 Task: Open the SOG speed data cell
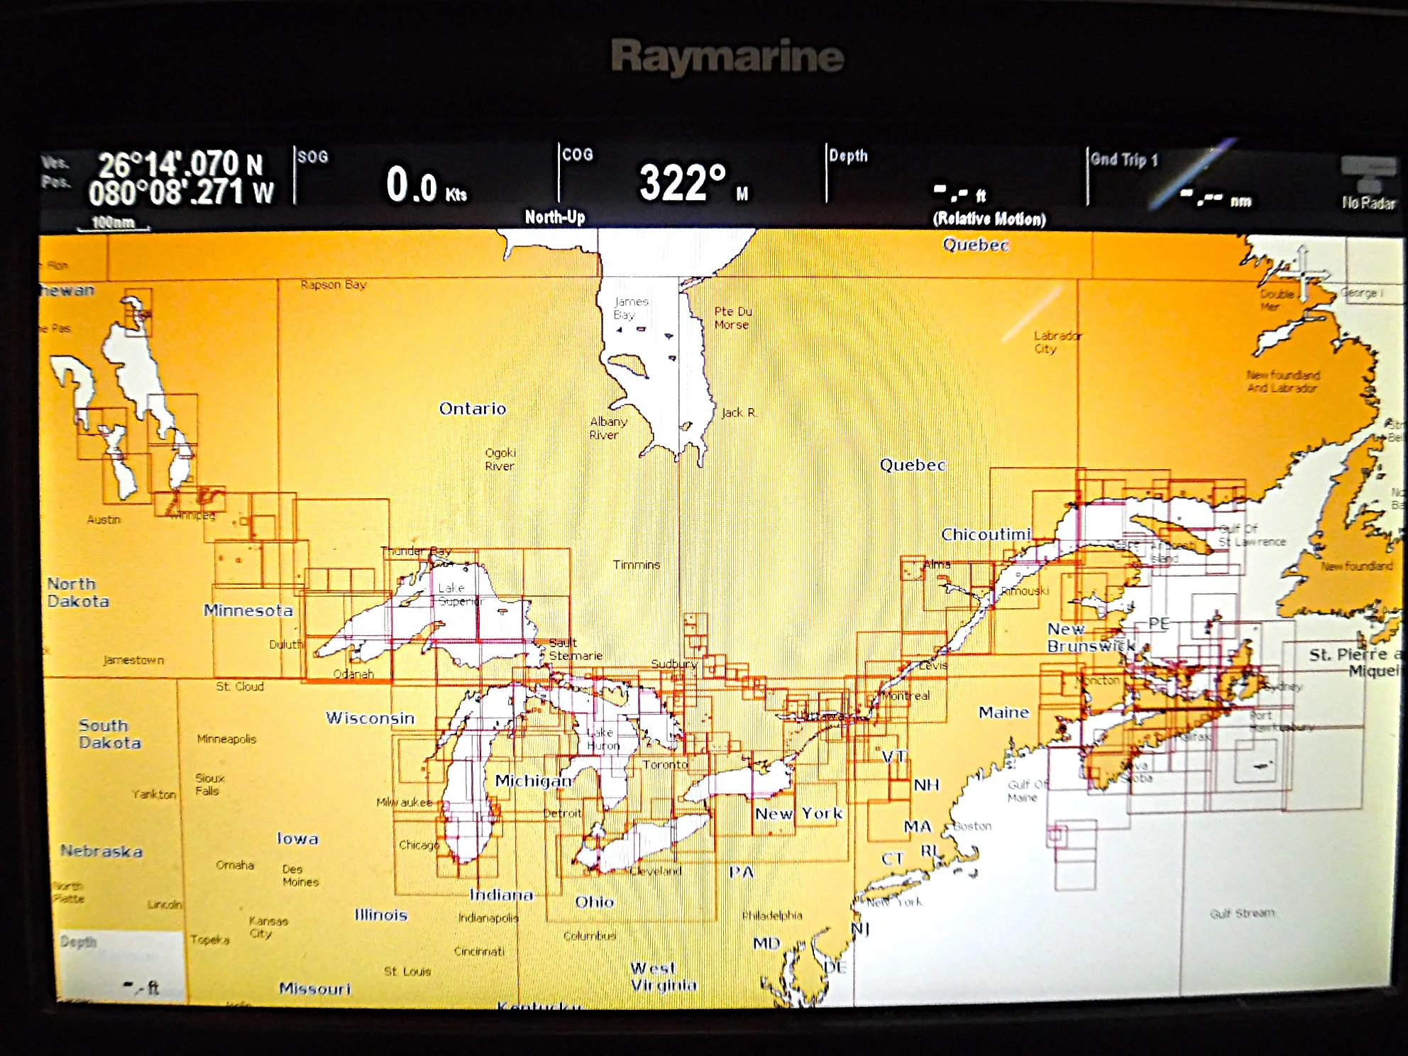pos(426,177)
